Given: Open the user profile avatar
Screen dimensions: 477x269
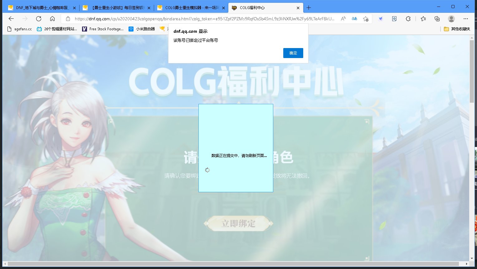Looking at the screenshot, I should 451,19.
